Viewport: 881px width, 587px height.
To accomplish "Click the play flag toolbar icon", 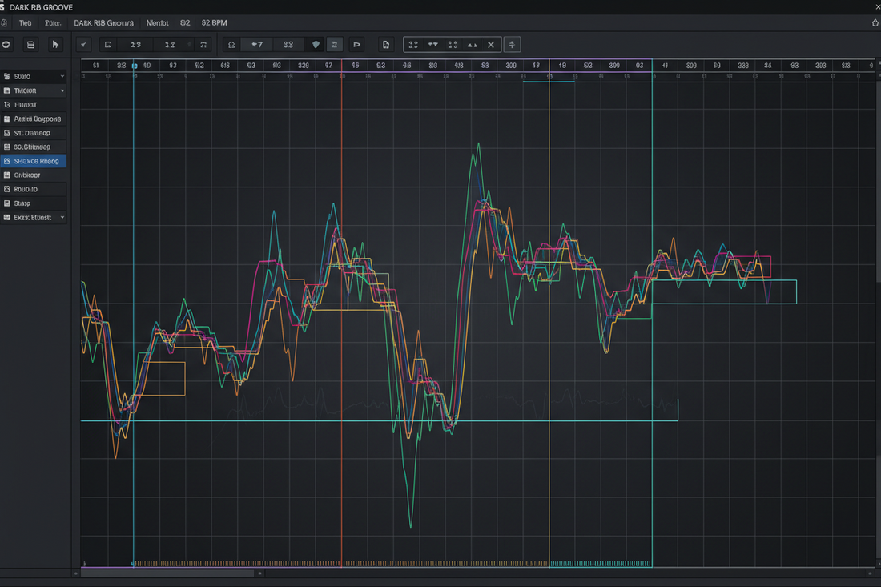I will (356, 44).
